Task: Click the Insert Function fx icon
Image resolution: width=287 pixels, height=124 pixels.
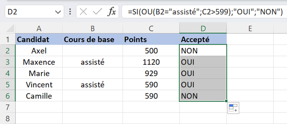Action: pos(111,12)
